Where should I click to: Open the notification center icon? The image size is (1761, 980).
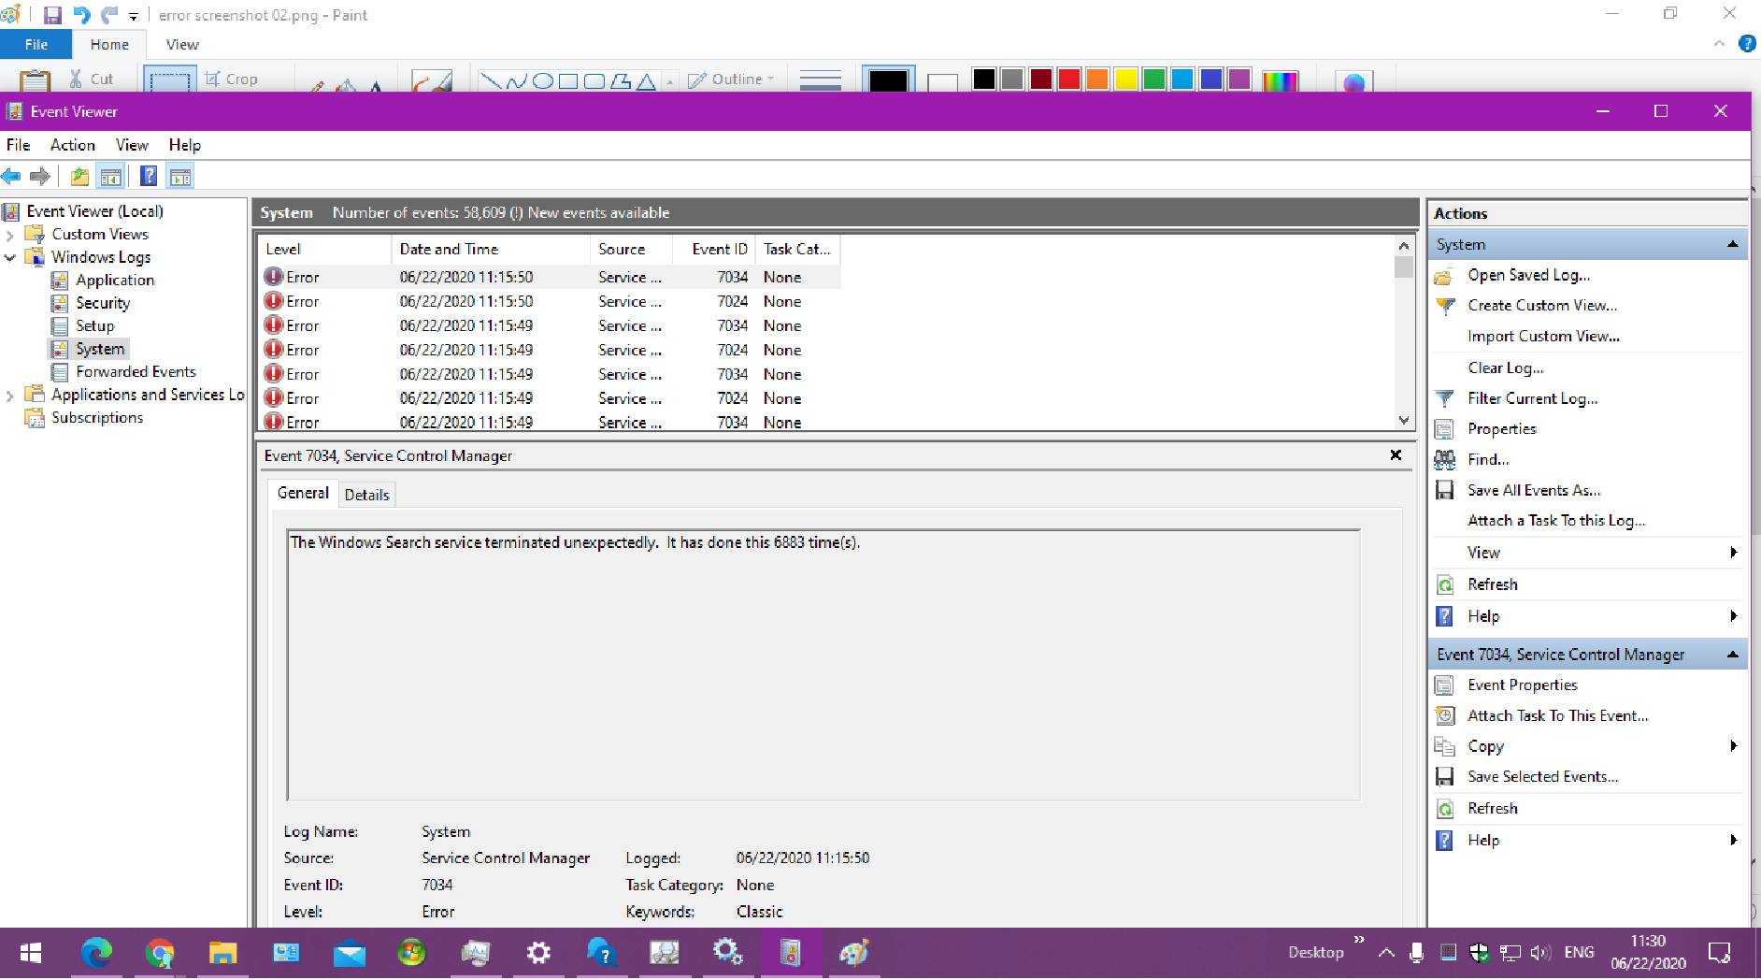tap(1719, 953)
